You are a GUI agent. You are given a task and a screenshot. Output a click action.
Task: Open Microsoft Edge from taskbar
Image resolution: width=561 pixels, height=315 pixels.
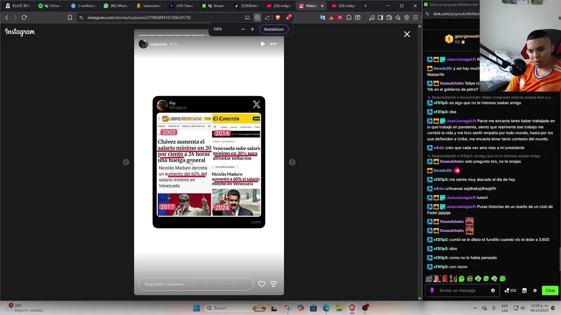(x=326, y=308)
